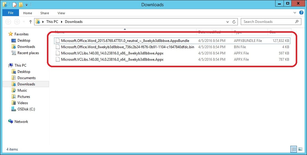The height and width of the screenshot is (155, 307).
Task: Click the Back navigation arrow
Action: coord(8,22)
